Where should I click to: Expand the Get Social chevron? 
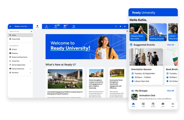pyautogui.click(x=30, y=73)
